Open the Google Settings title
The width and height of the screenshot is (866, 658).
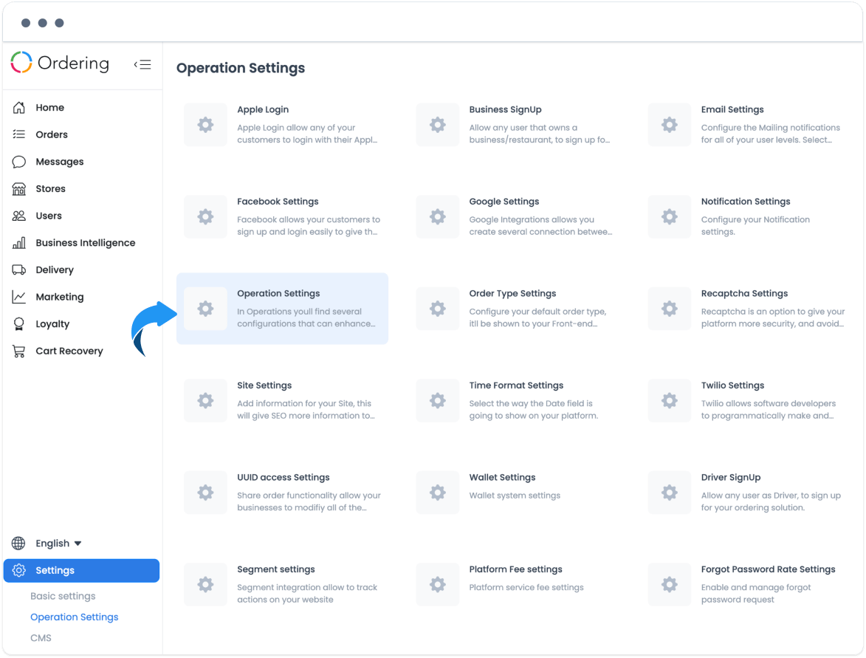click(x=504, y=202)
